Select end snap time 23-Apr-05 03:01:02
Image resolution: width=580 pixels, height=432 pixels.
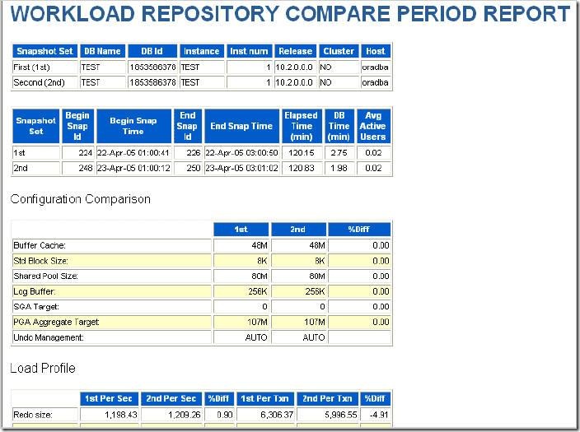coord(241,168)
